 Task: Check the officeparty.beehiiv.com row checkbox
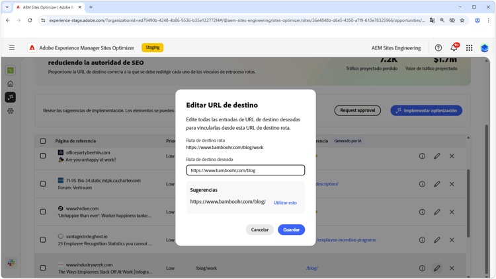tap(43, 156)
